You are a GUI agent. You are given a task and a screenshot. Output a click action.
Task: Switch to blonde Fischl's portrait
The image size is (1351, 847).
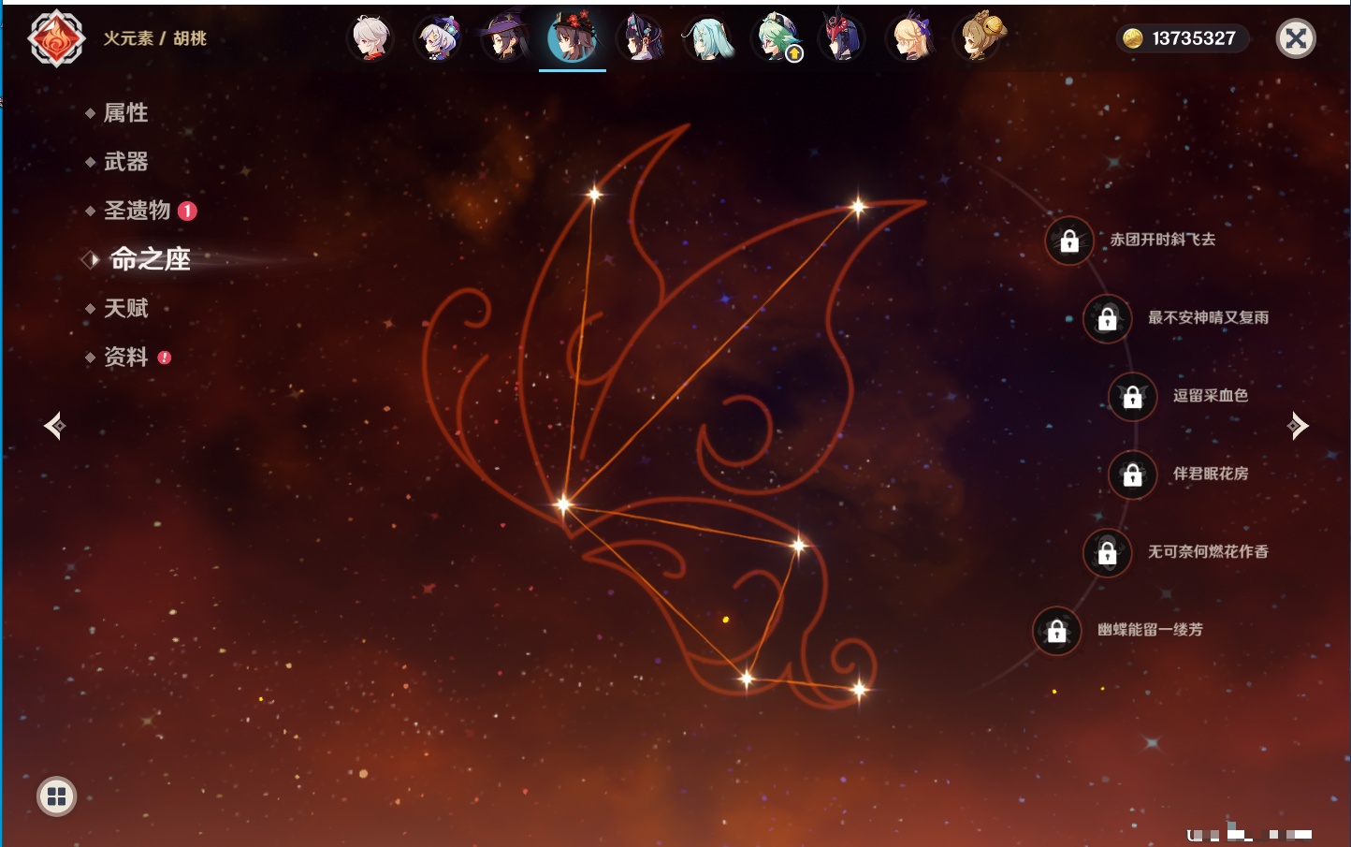click(x=909, y=38)
